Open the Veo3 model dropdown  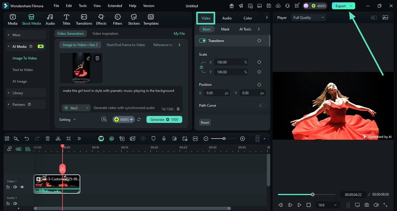point(76,108)
